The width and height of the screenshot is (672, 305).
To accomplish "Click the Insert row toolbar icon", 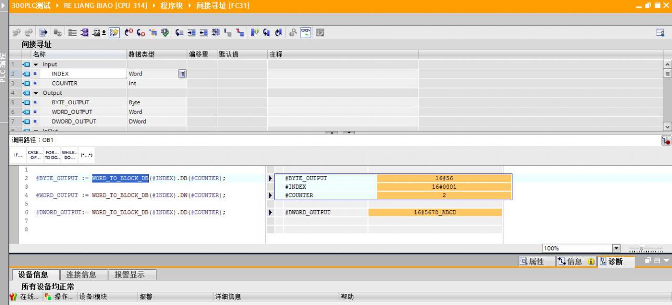I will point(17,32).
